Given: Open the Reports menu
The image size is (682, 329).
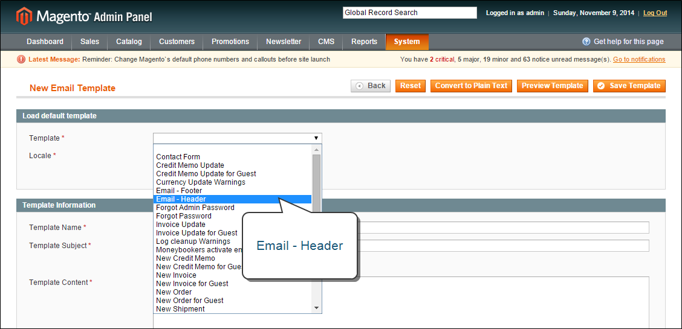Looking at the screenshot, I should tap(364, 42).
